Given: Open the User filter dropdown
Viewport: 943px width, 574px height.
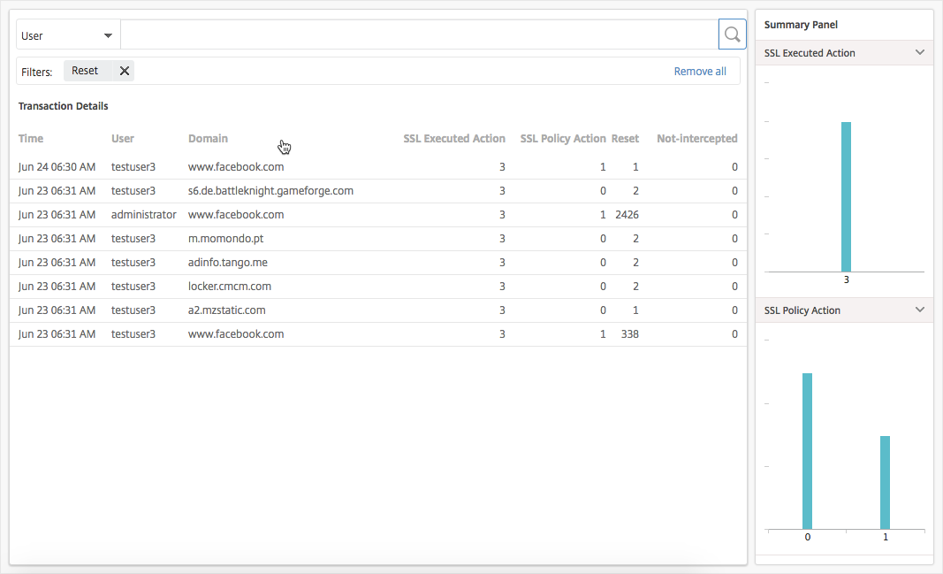Looking at the screenshot, I should (x=67, y=34).
